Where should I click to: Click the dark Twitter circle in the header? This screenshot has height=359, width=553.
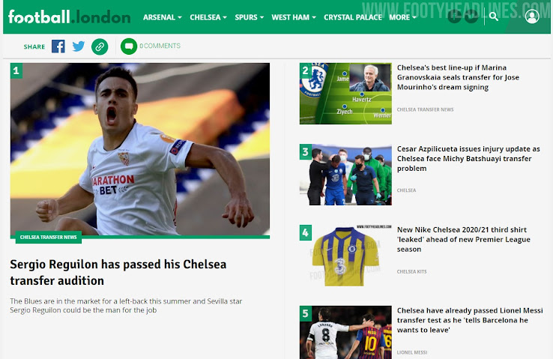pos(471,16)
